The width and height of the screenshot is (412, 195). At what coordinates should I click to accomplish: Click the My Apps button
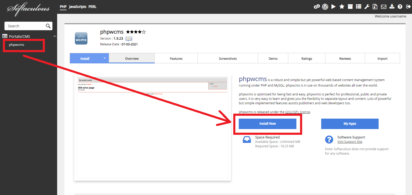click(350, 124)
